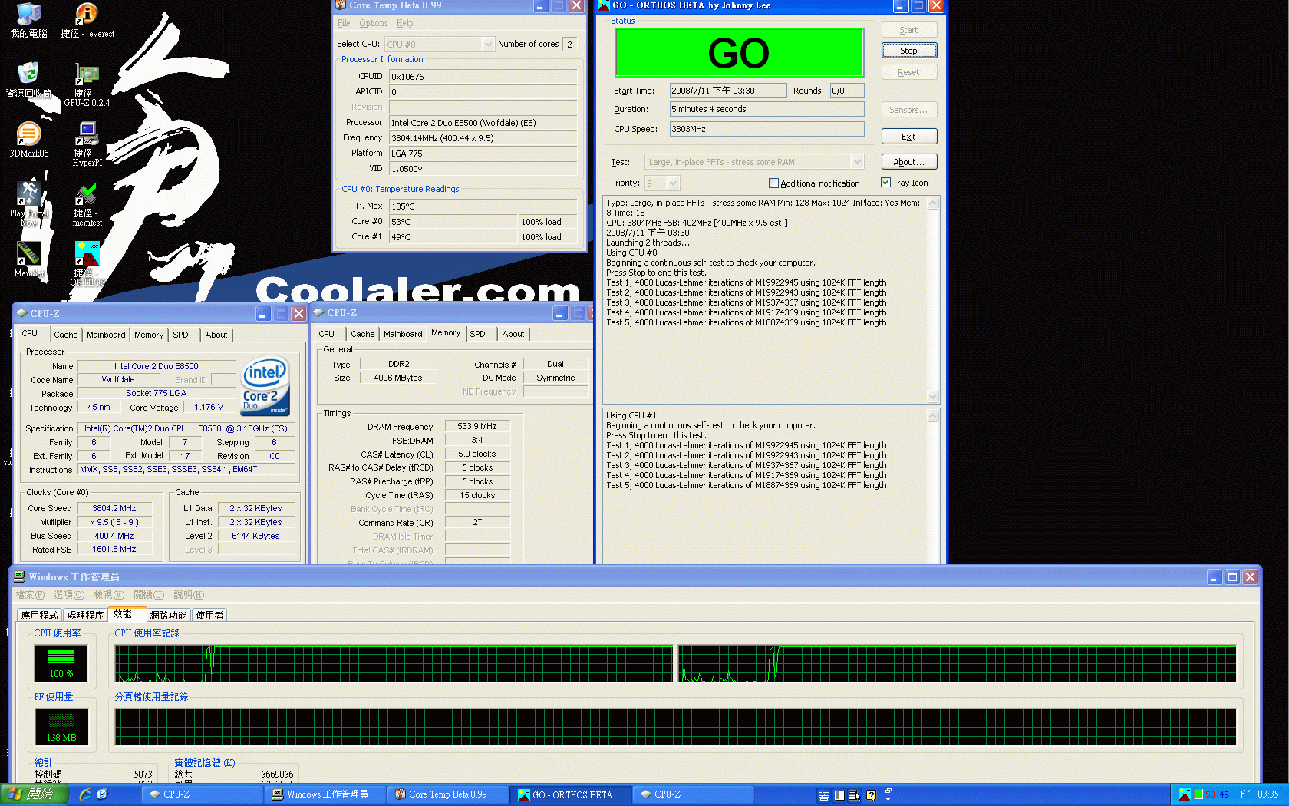The width and height of the screenshot is (1289, 806).
Task: Open the Priority dropdown in ORTHOS
Action: (673, 183)
